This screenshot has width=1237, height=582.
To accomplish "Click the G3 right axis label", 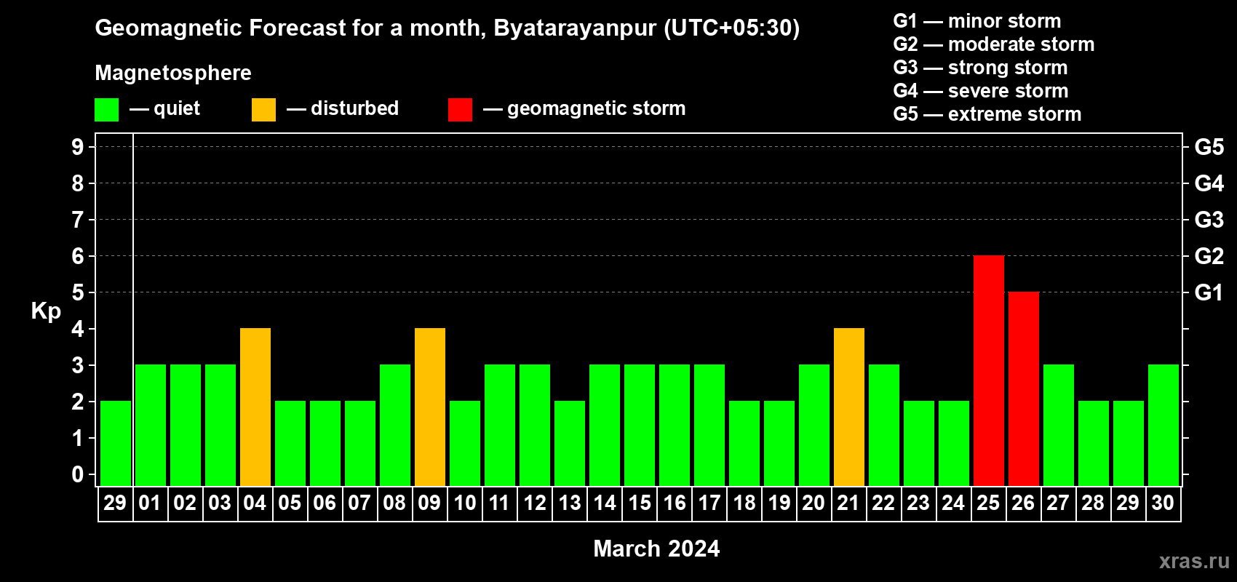I will point(1209,220).
